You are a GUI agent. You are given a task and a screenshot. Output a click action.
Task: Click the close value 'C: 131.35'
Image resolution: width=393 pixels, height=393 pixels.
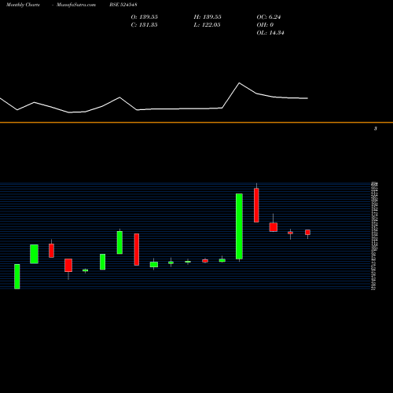pos(144,25)
